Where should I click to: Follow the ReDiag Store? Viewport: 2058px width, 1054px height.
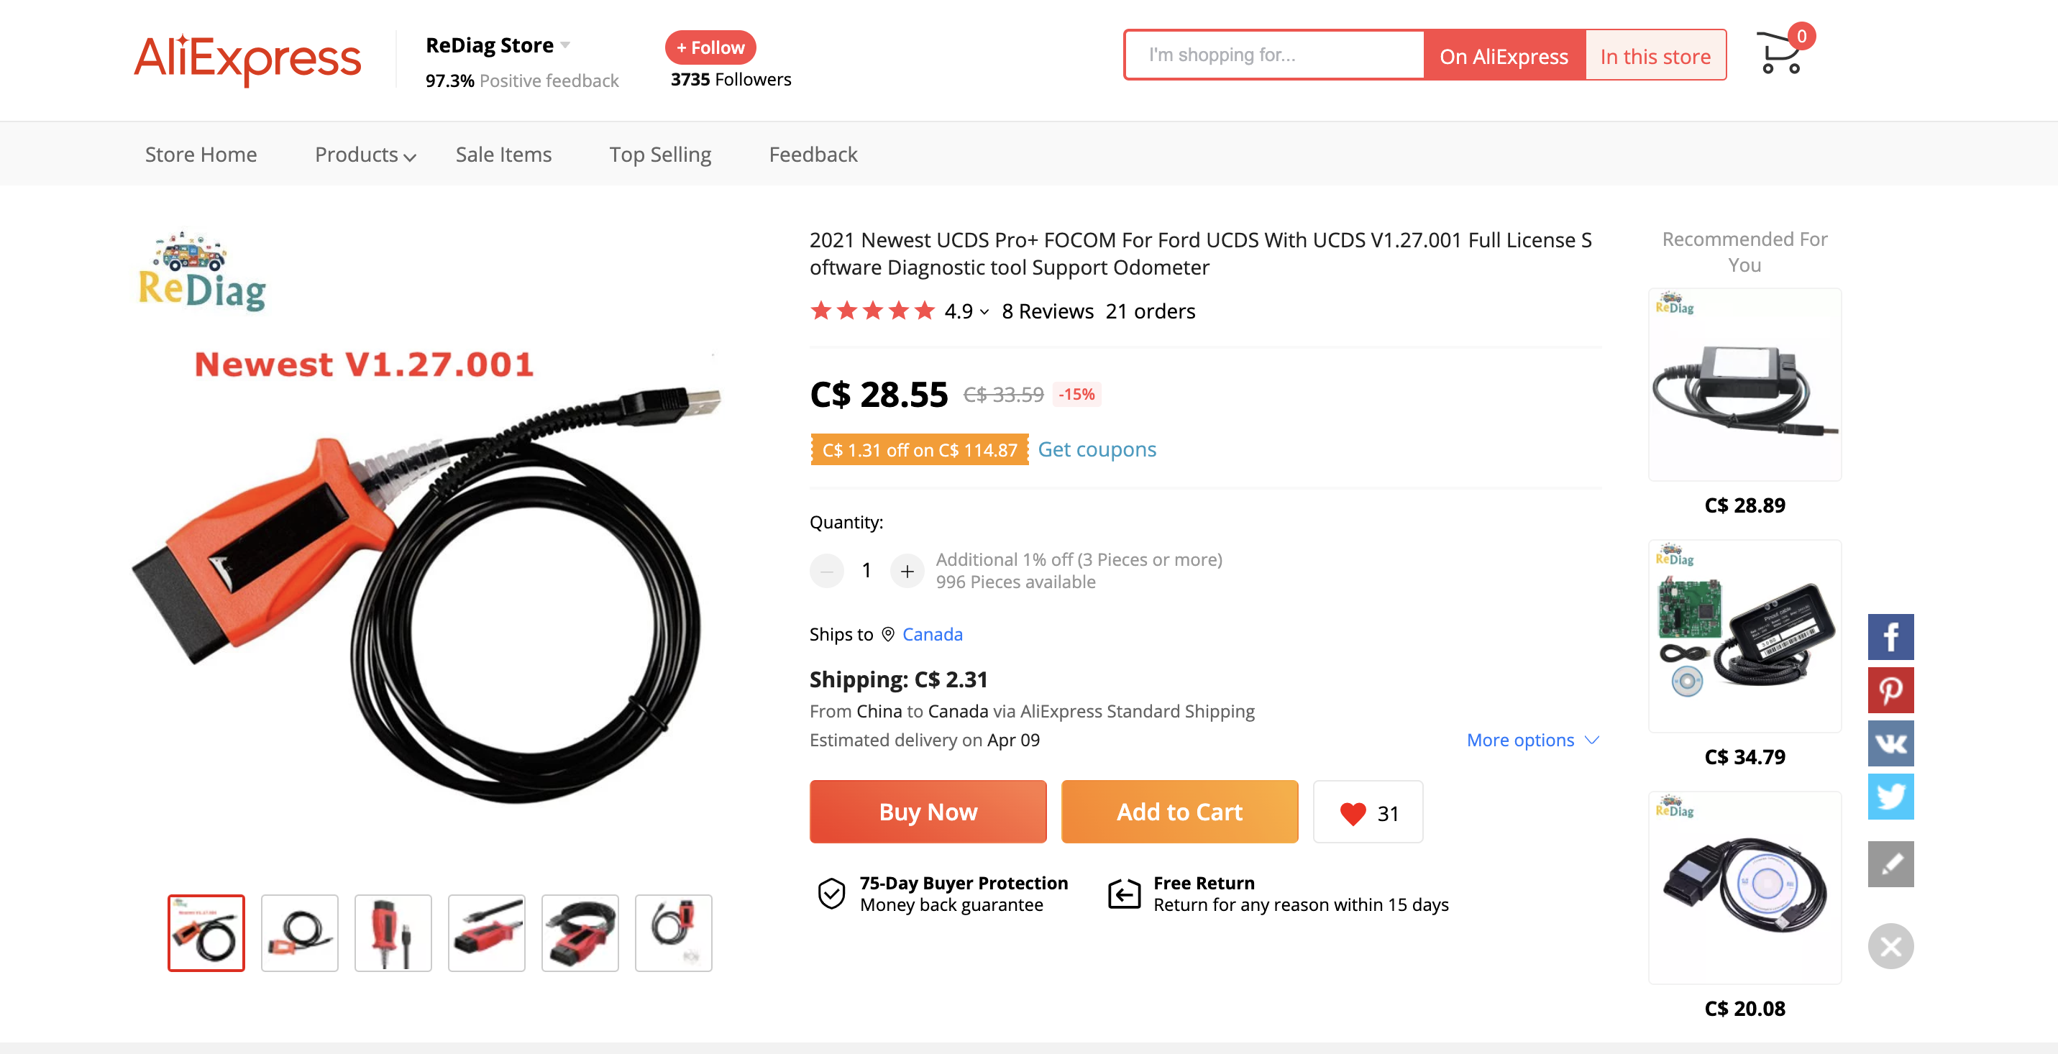point(710,47)
